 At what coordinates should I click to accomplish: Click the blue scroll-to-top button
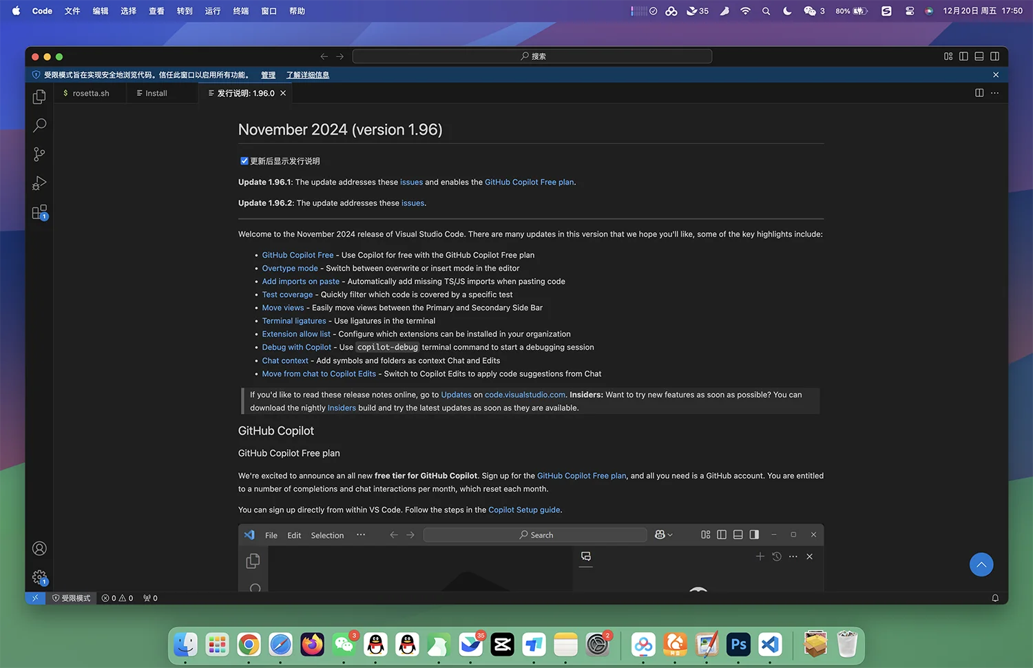[x=981, y=565]
